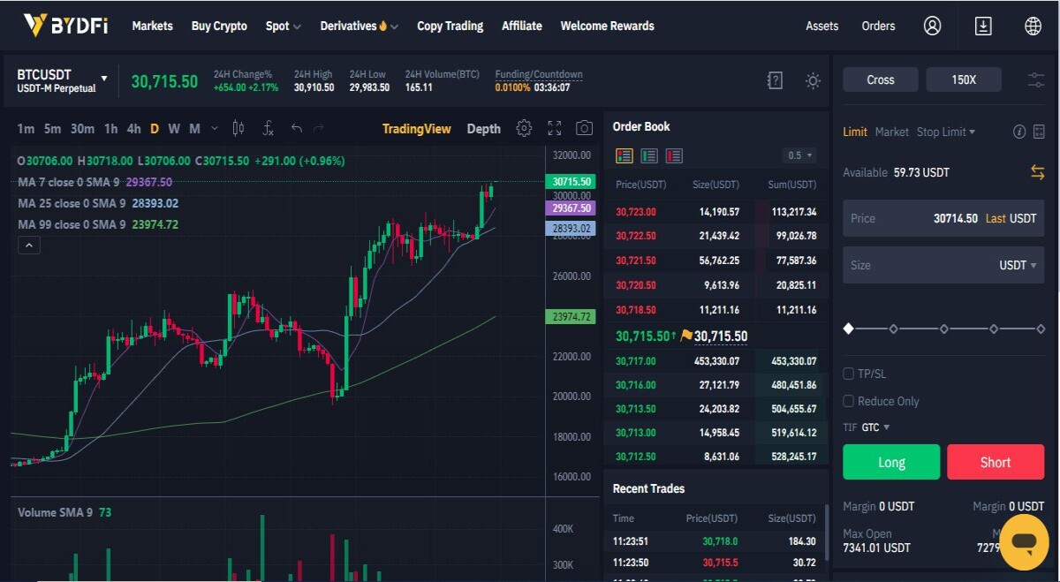The width and height of the screenshot is (1060, 582).
Task: Open chart settings gear icon
Action: point(524,128)
